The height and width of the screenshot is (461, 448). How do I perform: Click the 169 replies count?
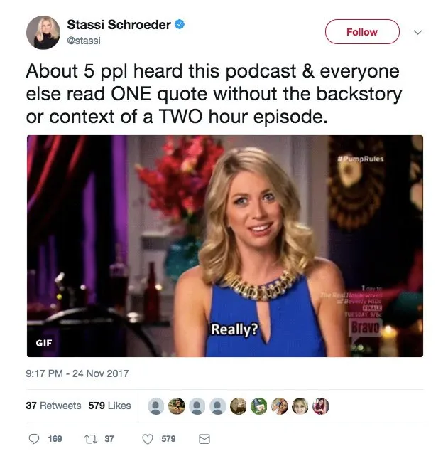[x=55, y=439]
